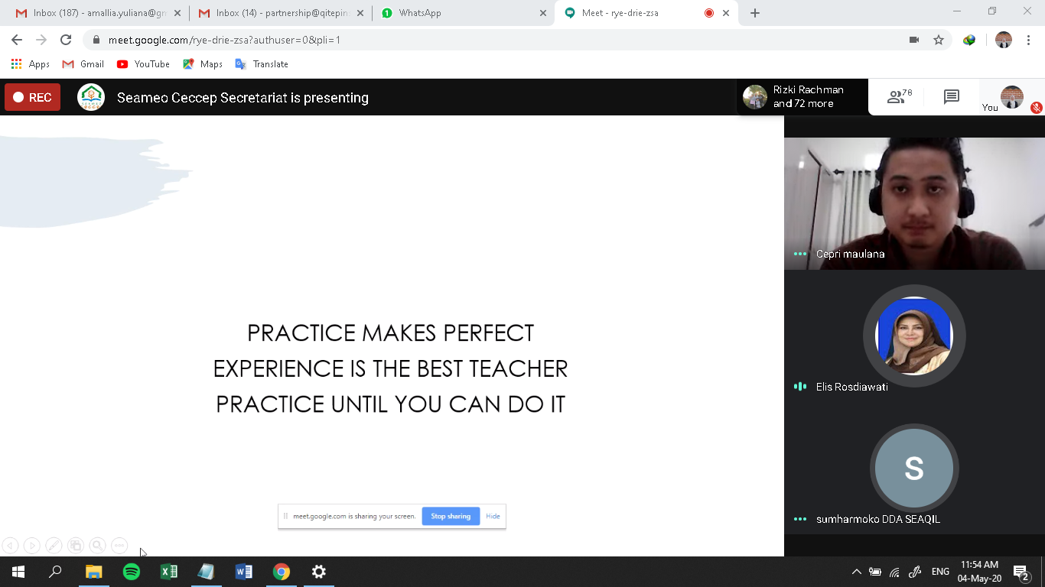Image resolution: width=1045 pixels, height=587 pixels.
Task: Open the meeting chat panel
Action: [x=951, y=97]
